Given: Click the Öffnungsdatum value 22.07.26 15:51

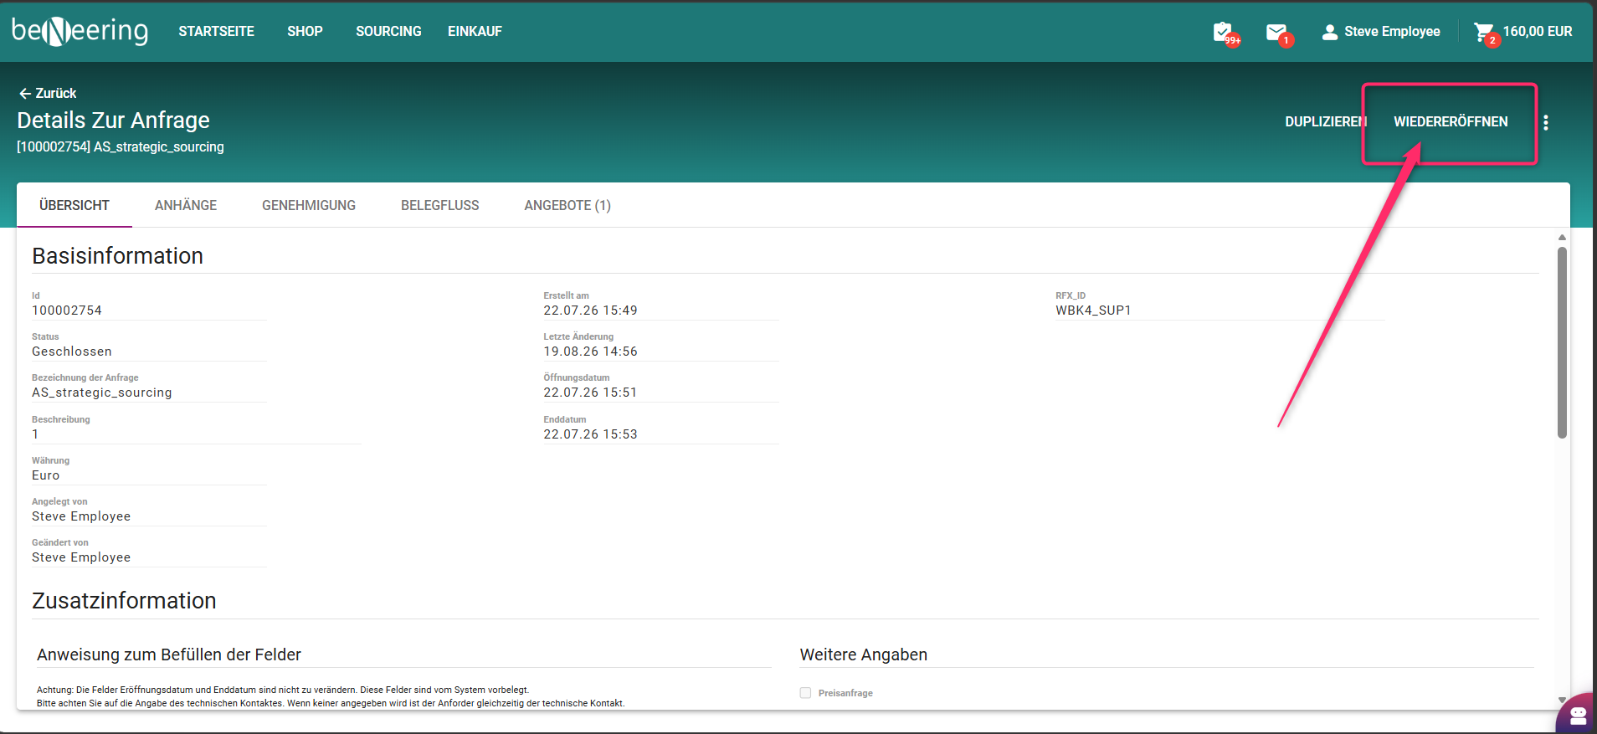Looking at the screenshot, I should click(x=590, y=393).
